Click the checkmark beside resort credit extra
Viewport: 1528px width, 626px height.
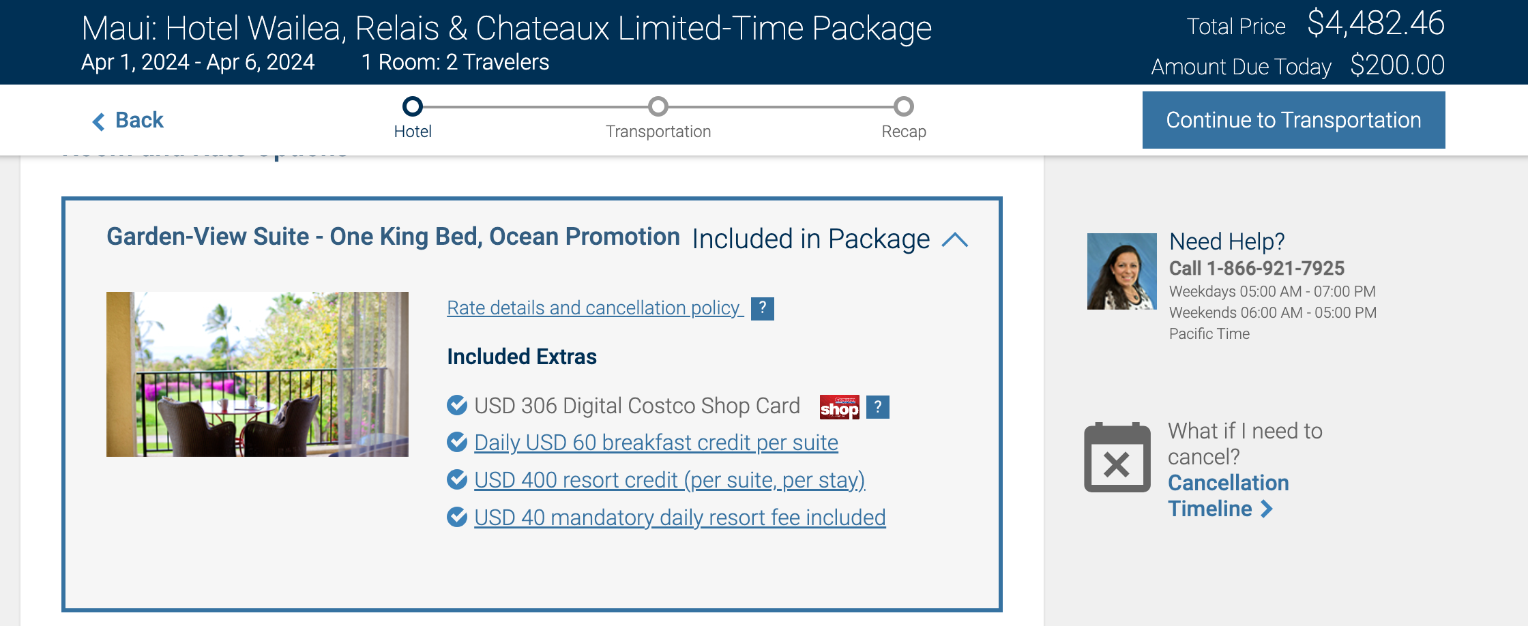(456, 480)
